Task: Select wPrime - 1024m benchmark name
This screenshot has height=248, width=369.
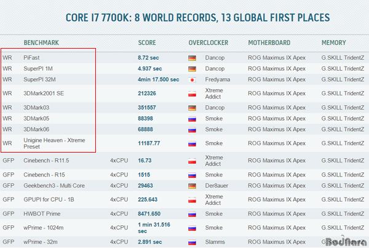Action: 43,228
